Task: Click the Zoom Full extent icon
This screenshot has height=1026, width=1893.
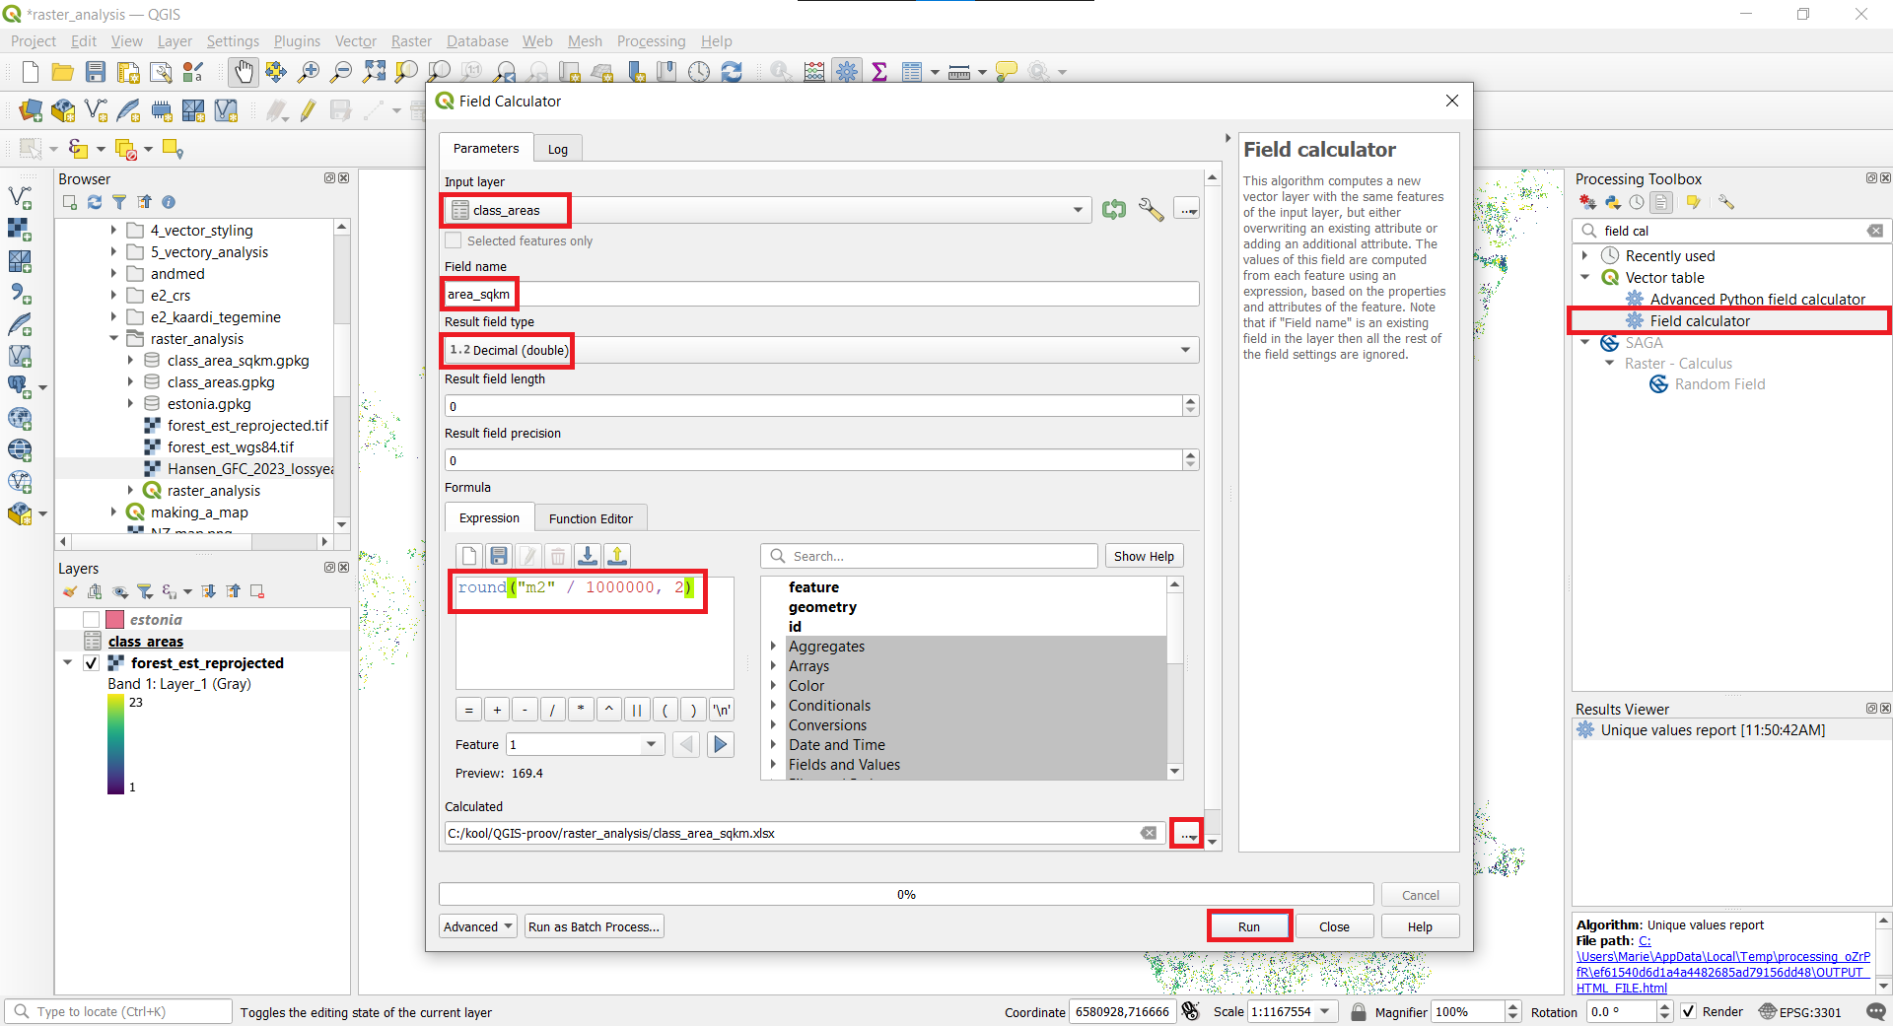Action: coord(374,72)
